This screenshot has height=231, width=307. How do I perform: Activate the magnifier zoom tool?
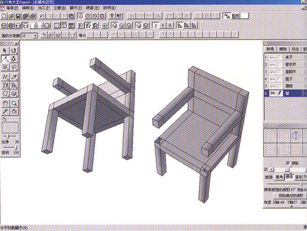pos(14,103)
